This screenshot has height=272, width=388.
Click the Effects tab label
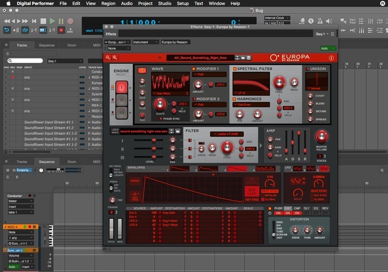coord(111,34)
